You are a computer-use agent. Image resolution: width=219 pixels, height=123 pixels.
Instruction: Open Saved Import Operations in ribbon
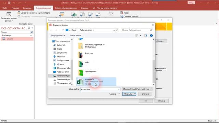pyautogui.click(x=34, y=13)
